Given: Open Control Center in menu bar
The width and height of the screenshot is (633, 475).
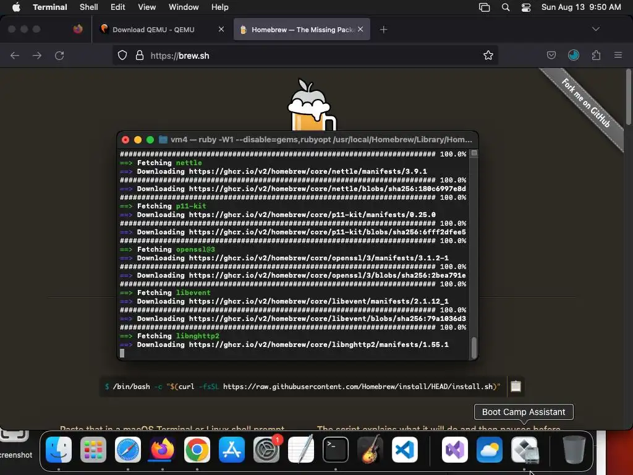Looking at the screenshot, I should pos(526,7).
